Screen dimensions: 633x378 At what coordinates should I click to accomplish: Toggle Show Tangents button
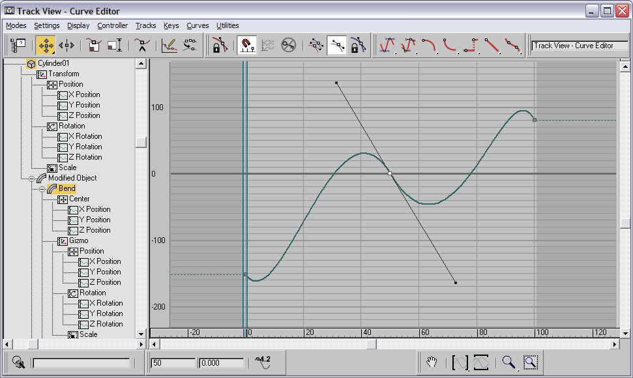pyautogui.click(x=336, y=45)
